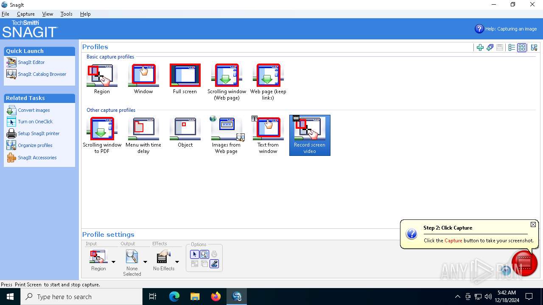This screenshot has width=543, height=305.
Task: Pick the Scrolling window (Web page) profile
Action: click(227, 83)
